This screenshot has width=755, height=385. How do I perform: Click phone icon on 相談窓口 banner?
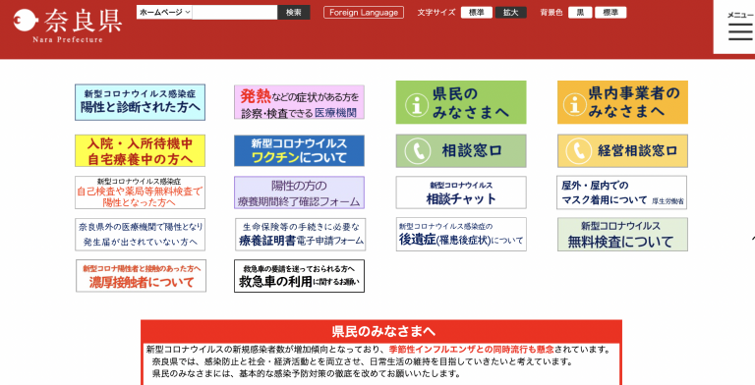point(418,151)
